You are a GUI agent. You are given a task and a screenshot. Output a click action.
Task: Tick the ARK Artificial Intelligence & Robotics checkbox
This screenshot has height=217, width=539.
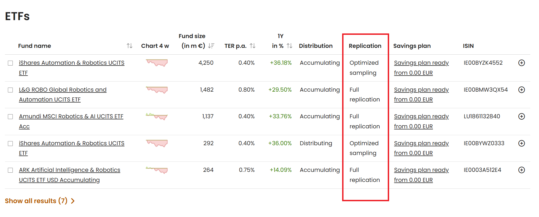point(10,170)
